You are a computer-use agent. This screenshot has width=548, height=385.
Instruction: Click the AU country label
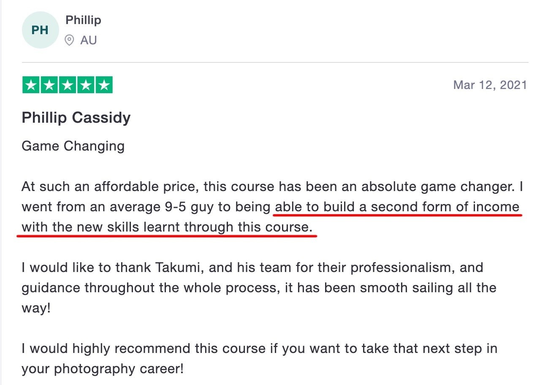(89, 40)
